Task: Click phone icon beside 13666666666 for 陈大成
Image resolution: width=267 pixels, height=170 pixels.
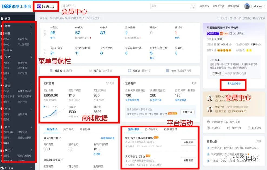Action: [229, 111]
